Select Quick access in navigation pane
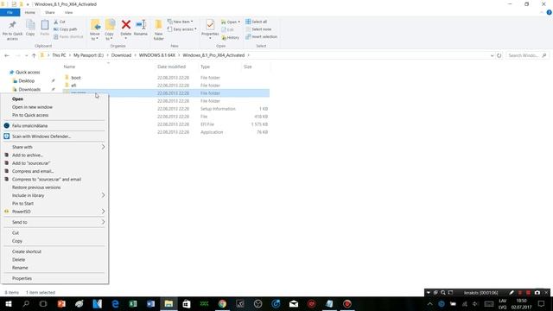Screen dimensions: 553x311 (28, 73)
